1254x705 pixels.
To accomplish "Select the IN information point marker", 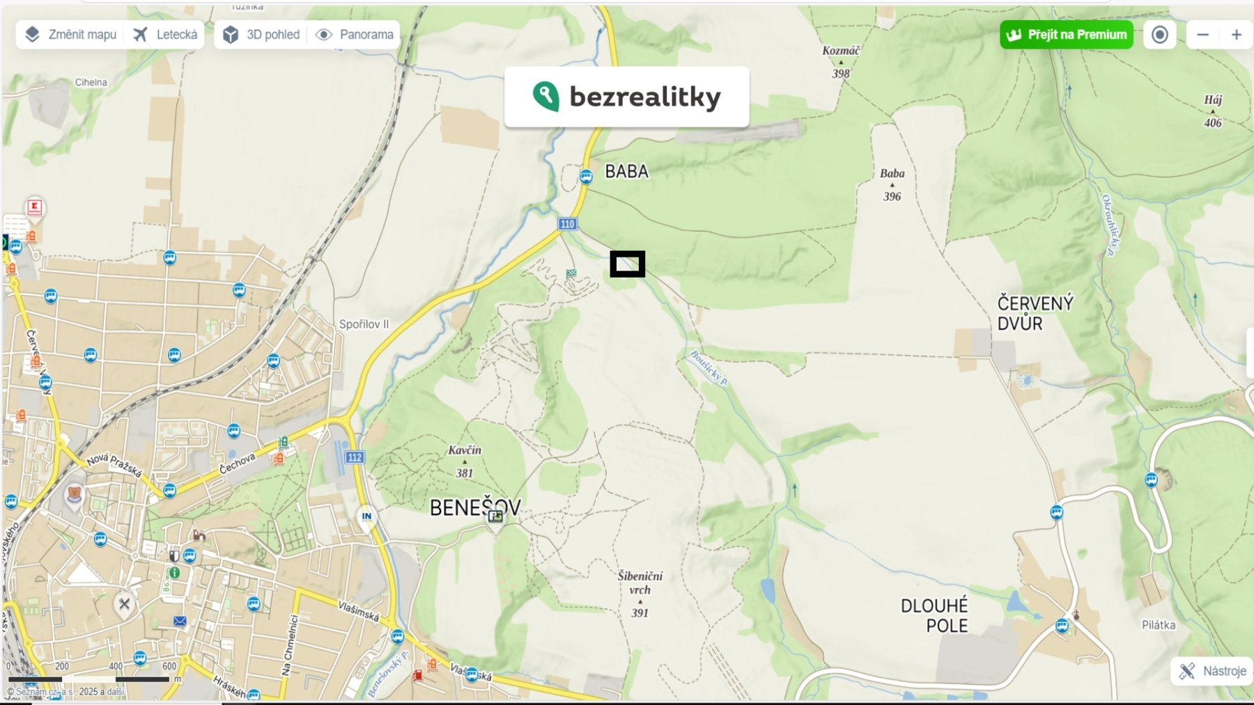I will [366, 516].
